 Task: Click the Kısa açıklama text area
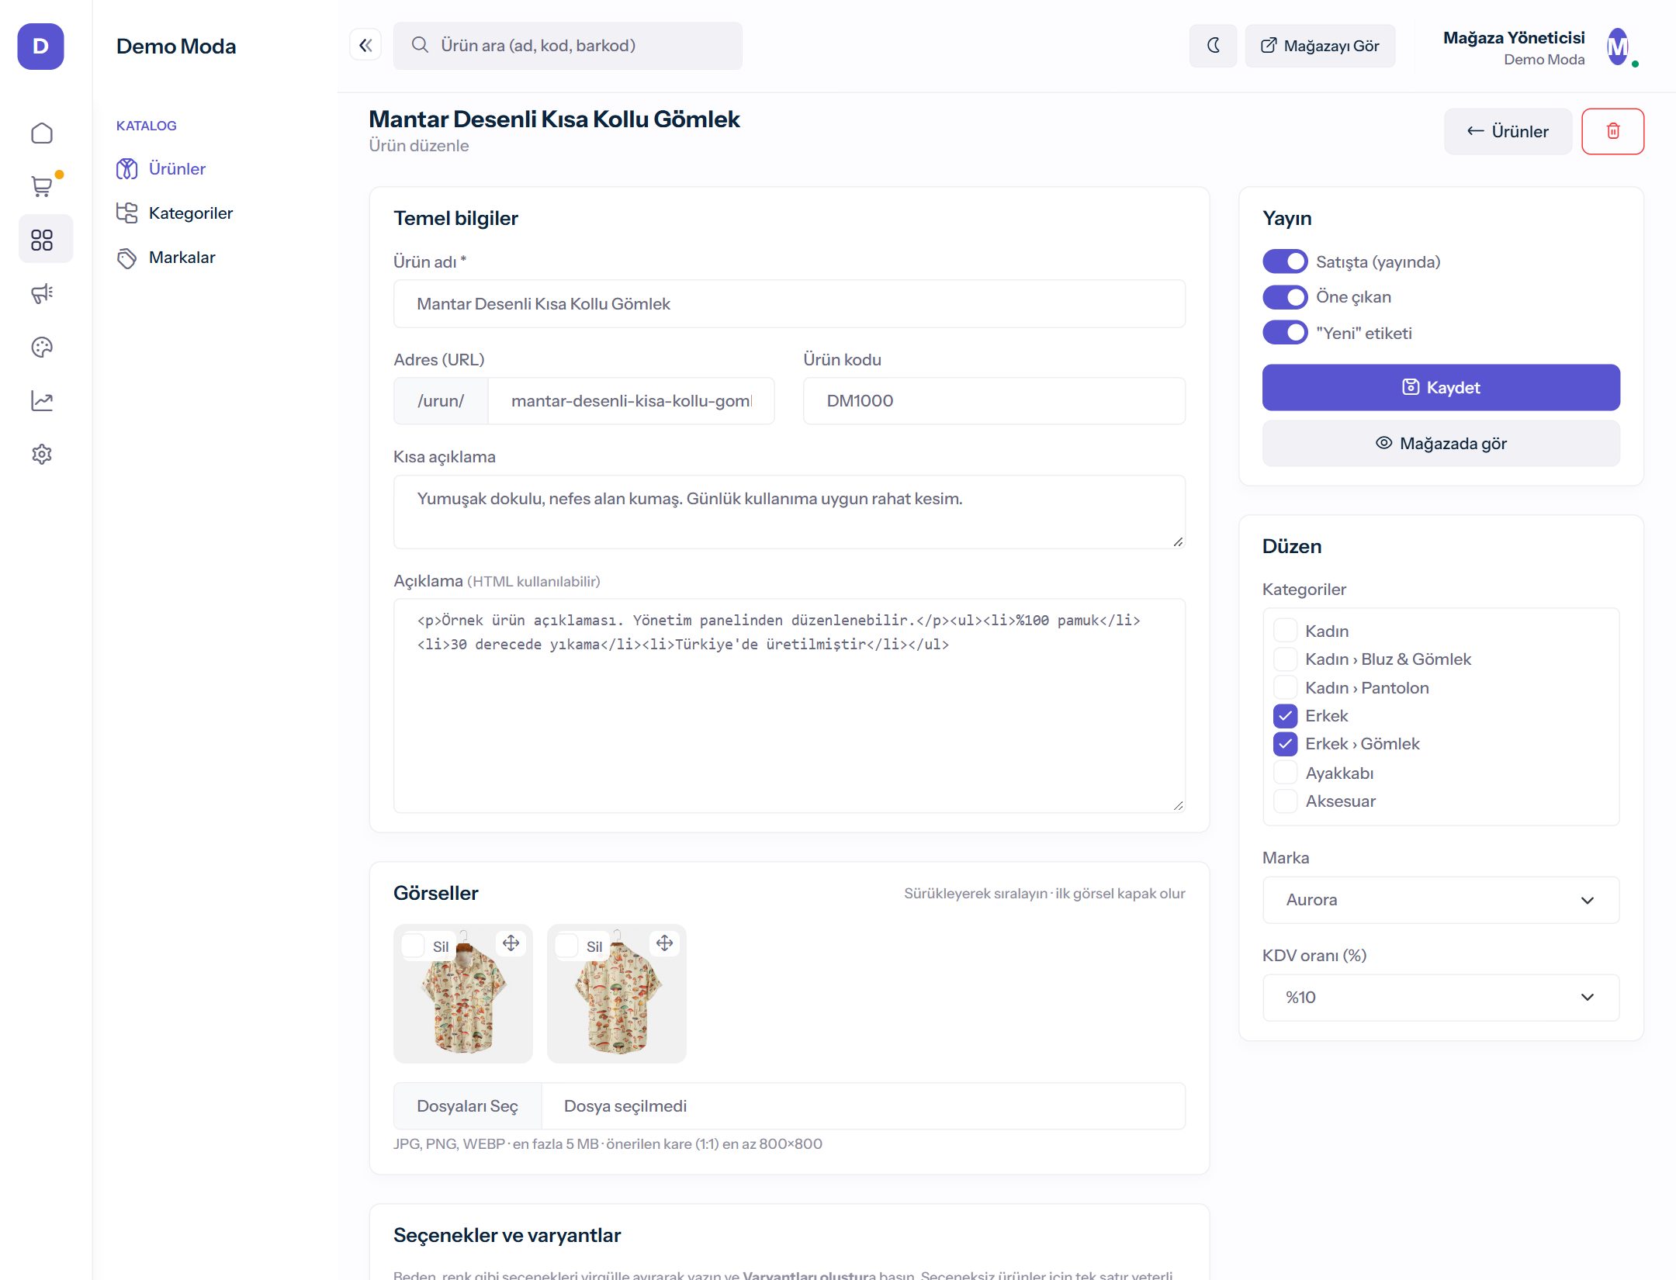(x=789, y=512)
